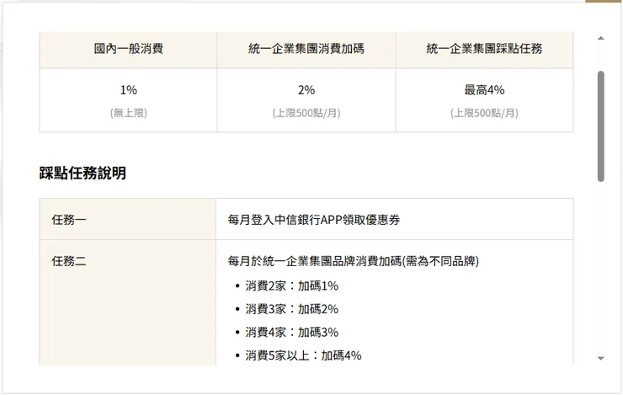Click the 消費2家：加碼1% bullet
Viewport: 623px width, 395px height.
tap(292, 286)
